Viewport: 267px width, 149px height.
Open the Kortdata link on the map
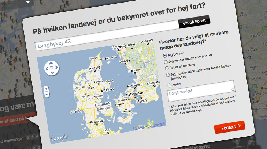tap(138, 127)
